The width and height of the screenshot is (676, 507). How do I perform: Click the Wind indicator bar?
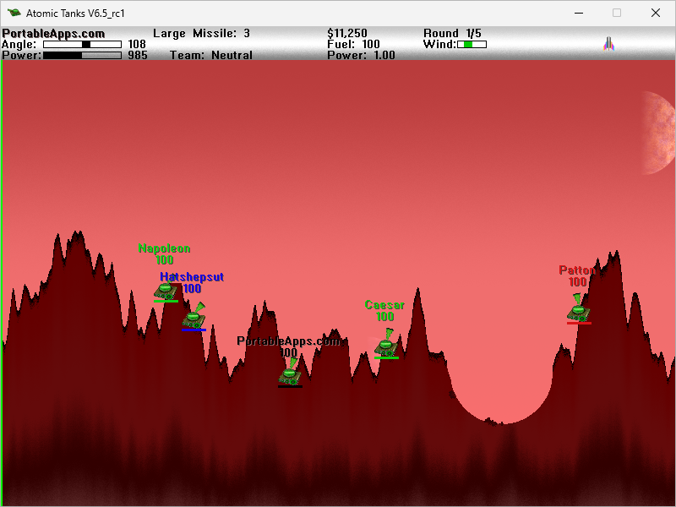(x=472, y=44)
